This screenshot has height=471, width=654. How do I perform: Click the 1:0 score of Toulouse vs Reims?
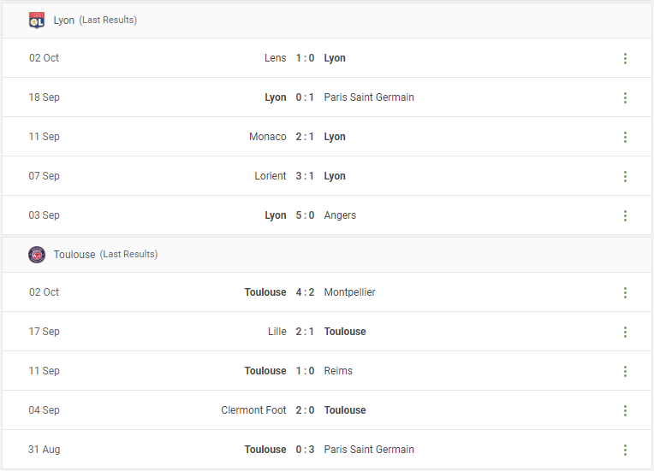[x=305, y=371]
